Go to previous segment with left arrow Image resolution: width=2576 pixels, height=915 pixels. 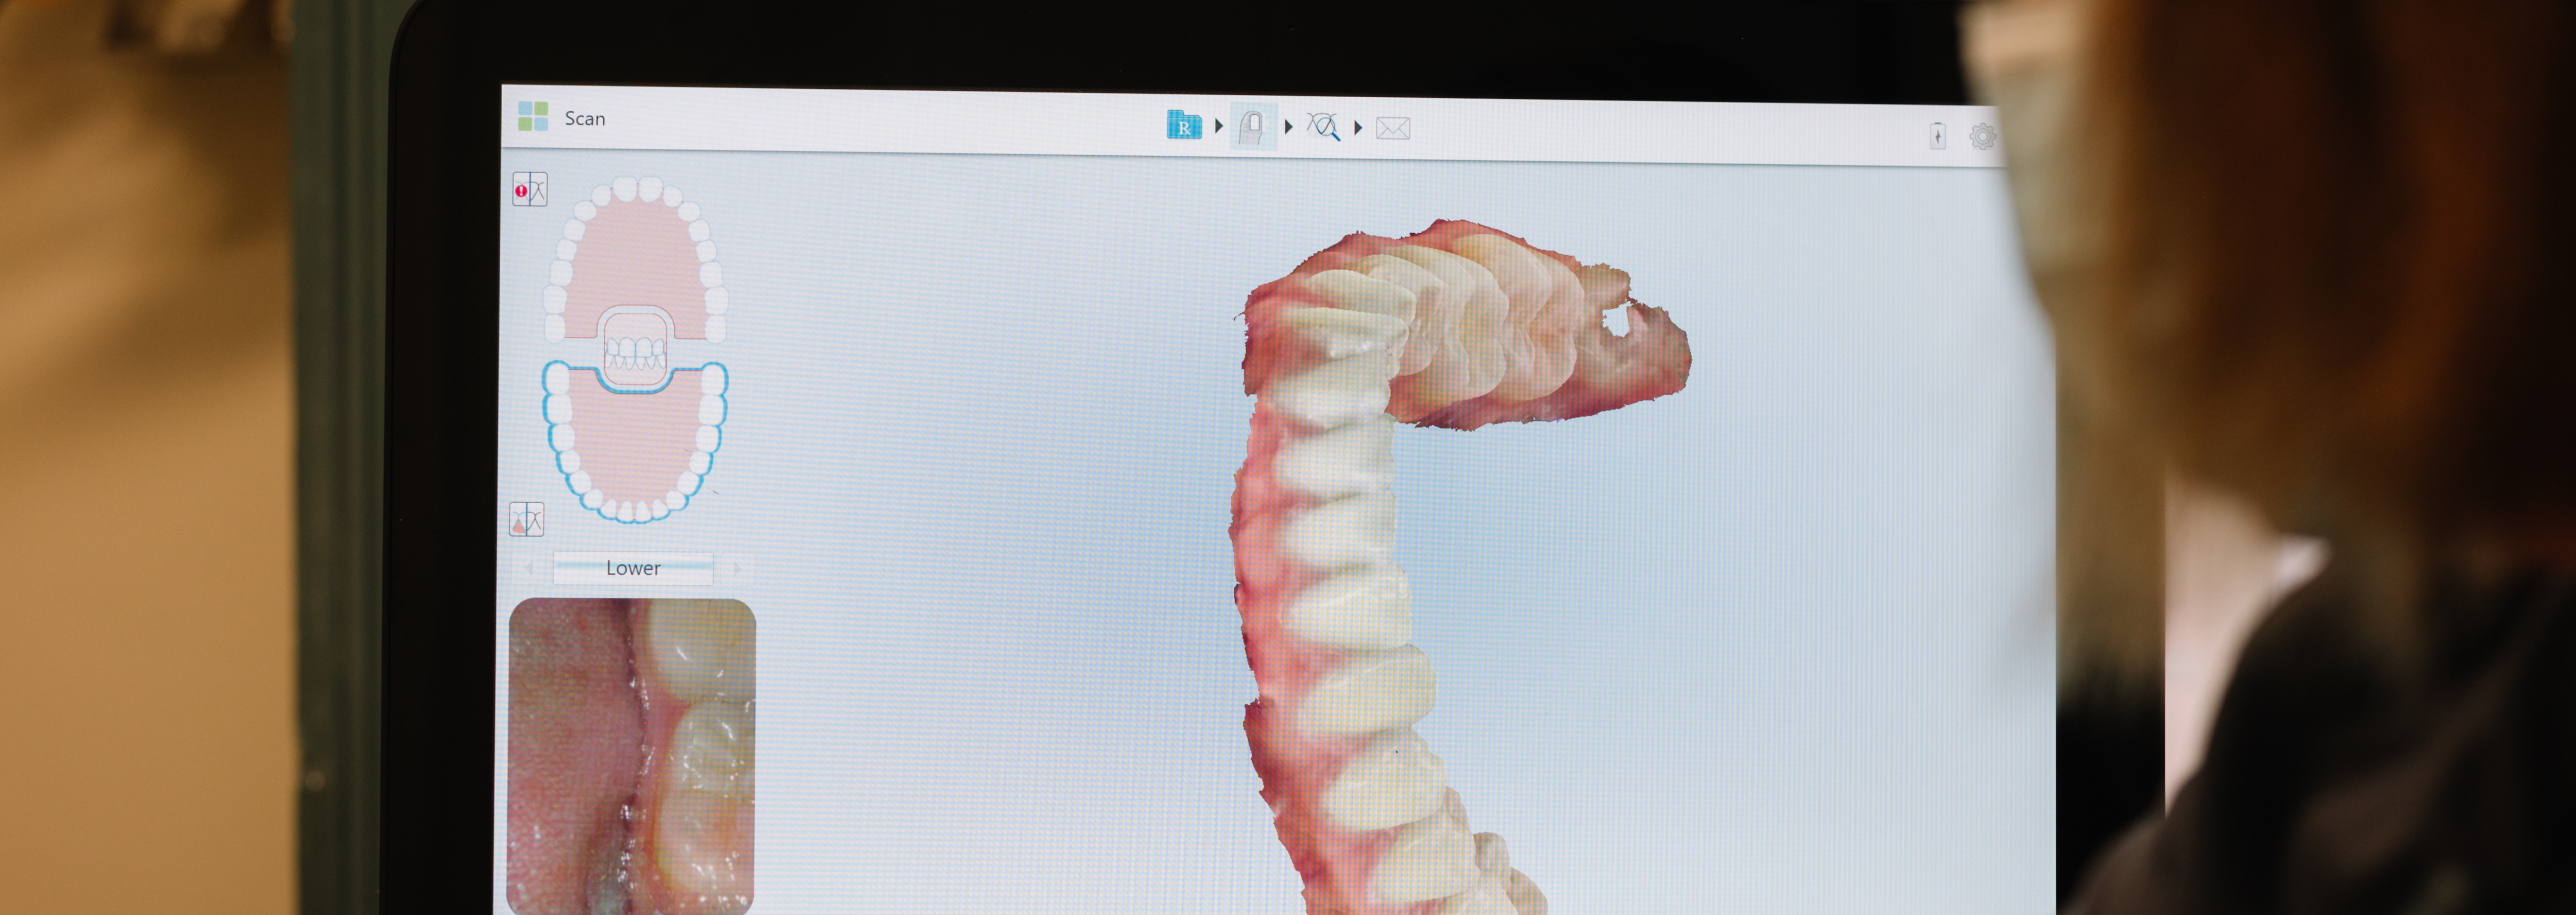coord(528,569)
